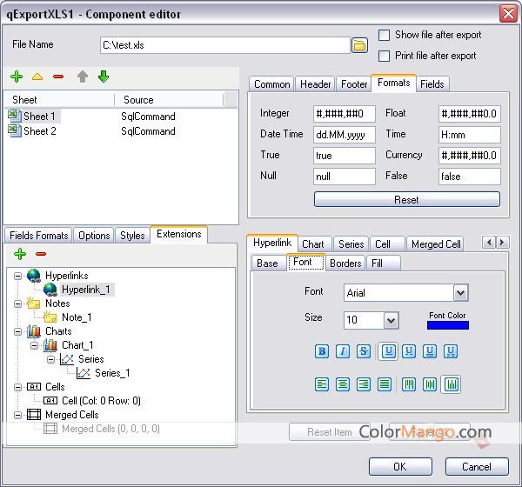Move sheet down with green arrow
522x487 pixels.
pyautogui.click(x=104, y=77)
